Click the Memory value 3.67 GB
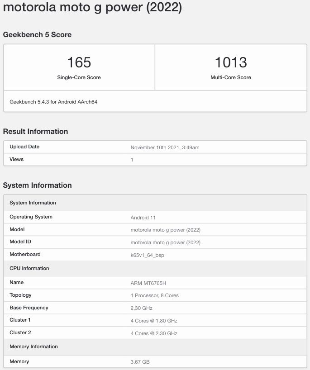310x370 pixels. pos(140,362)
